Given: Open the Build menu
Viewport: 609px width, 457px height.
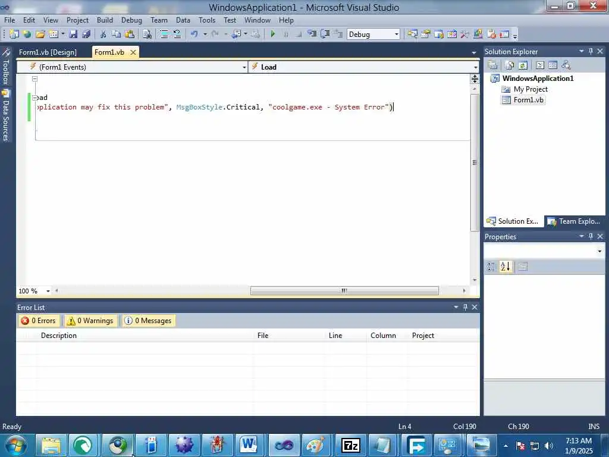Looking at the screenshot, I should click(105, 20).
